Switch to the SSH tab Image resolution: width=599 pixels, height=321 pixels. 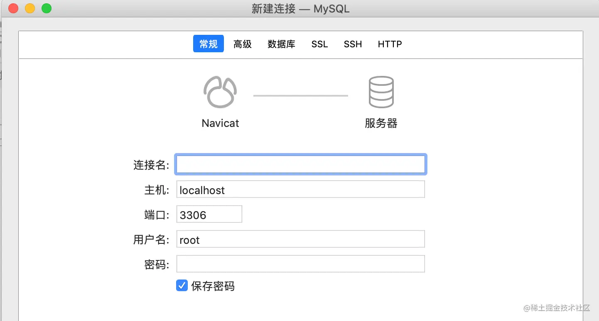click(353, 44)
